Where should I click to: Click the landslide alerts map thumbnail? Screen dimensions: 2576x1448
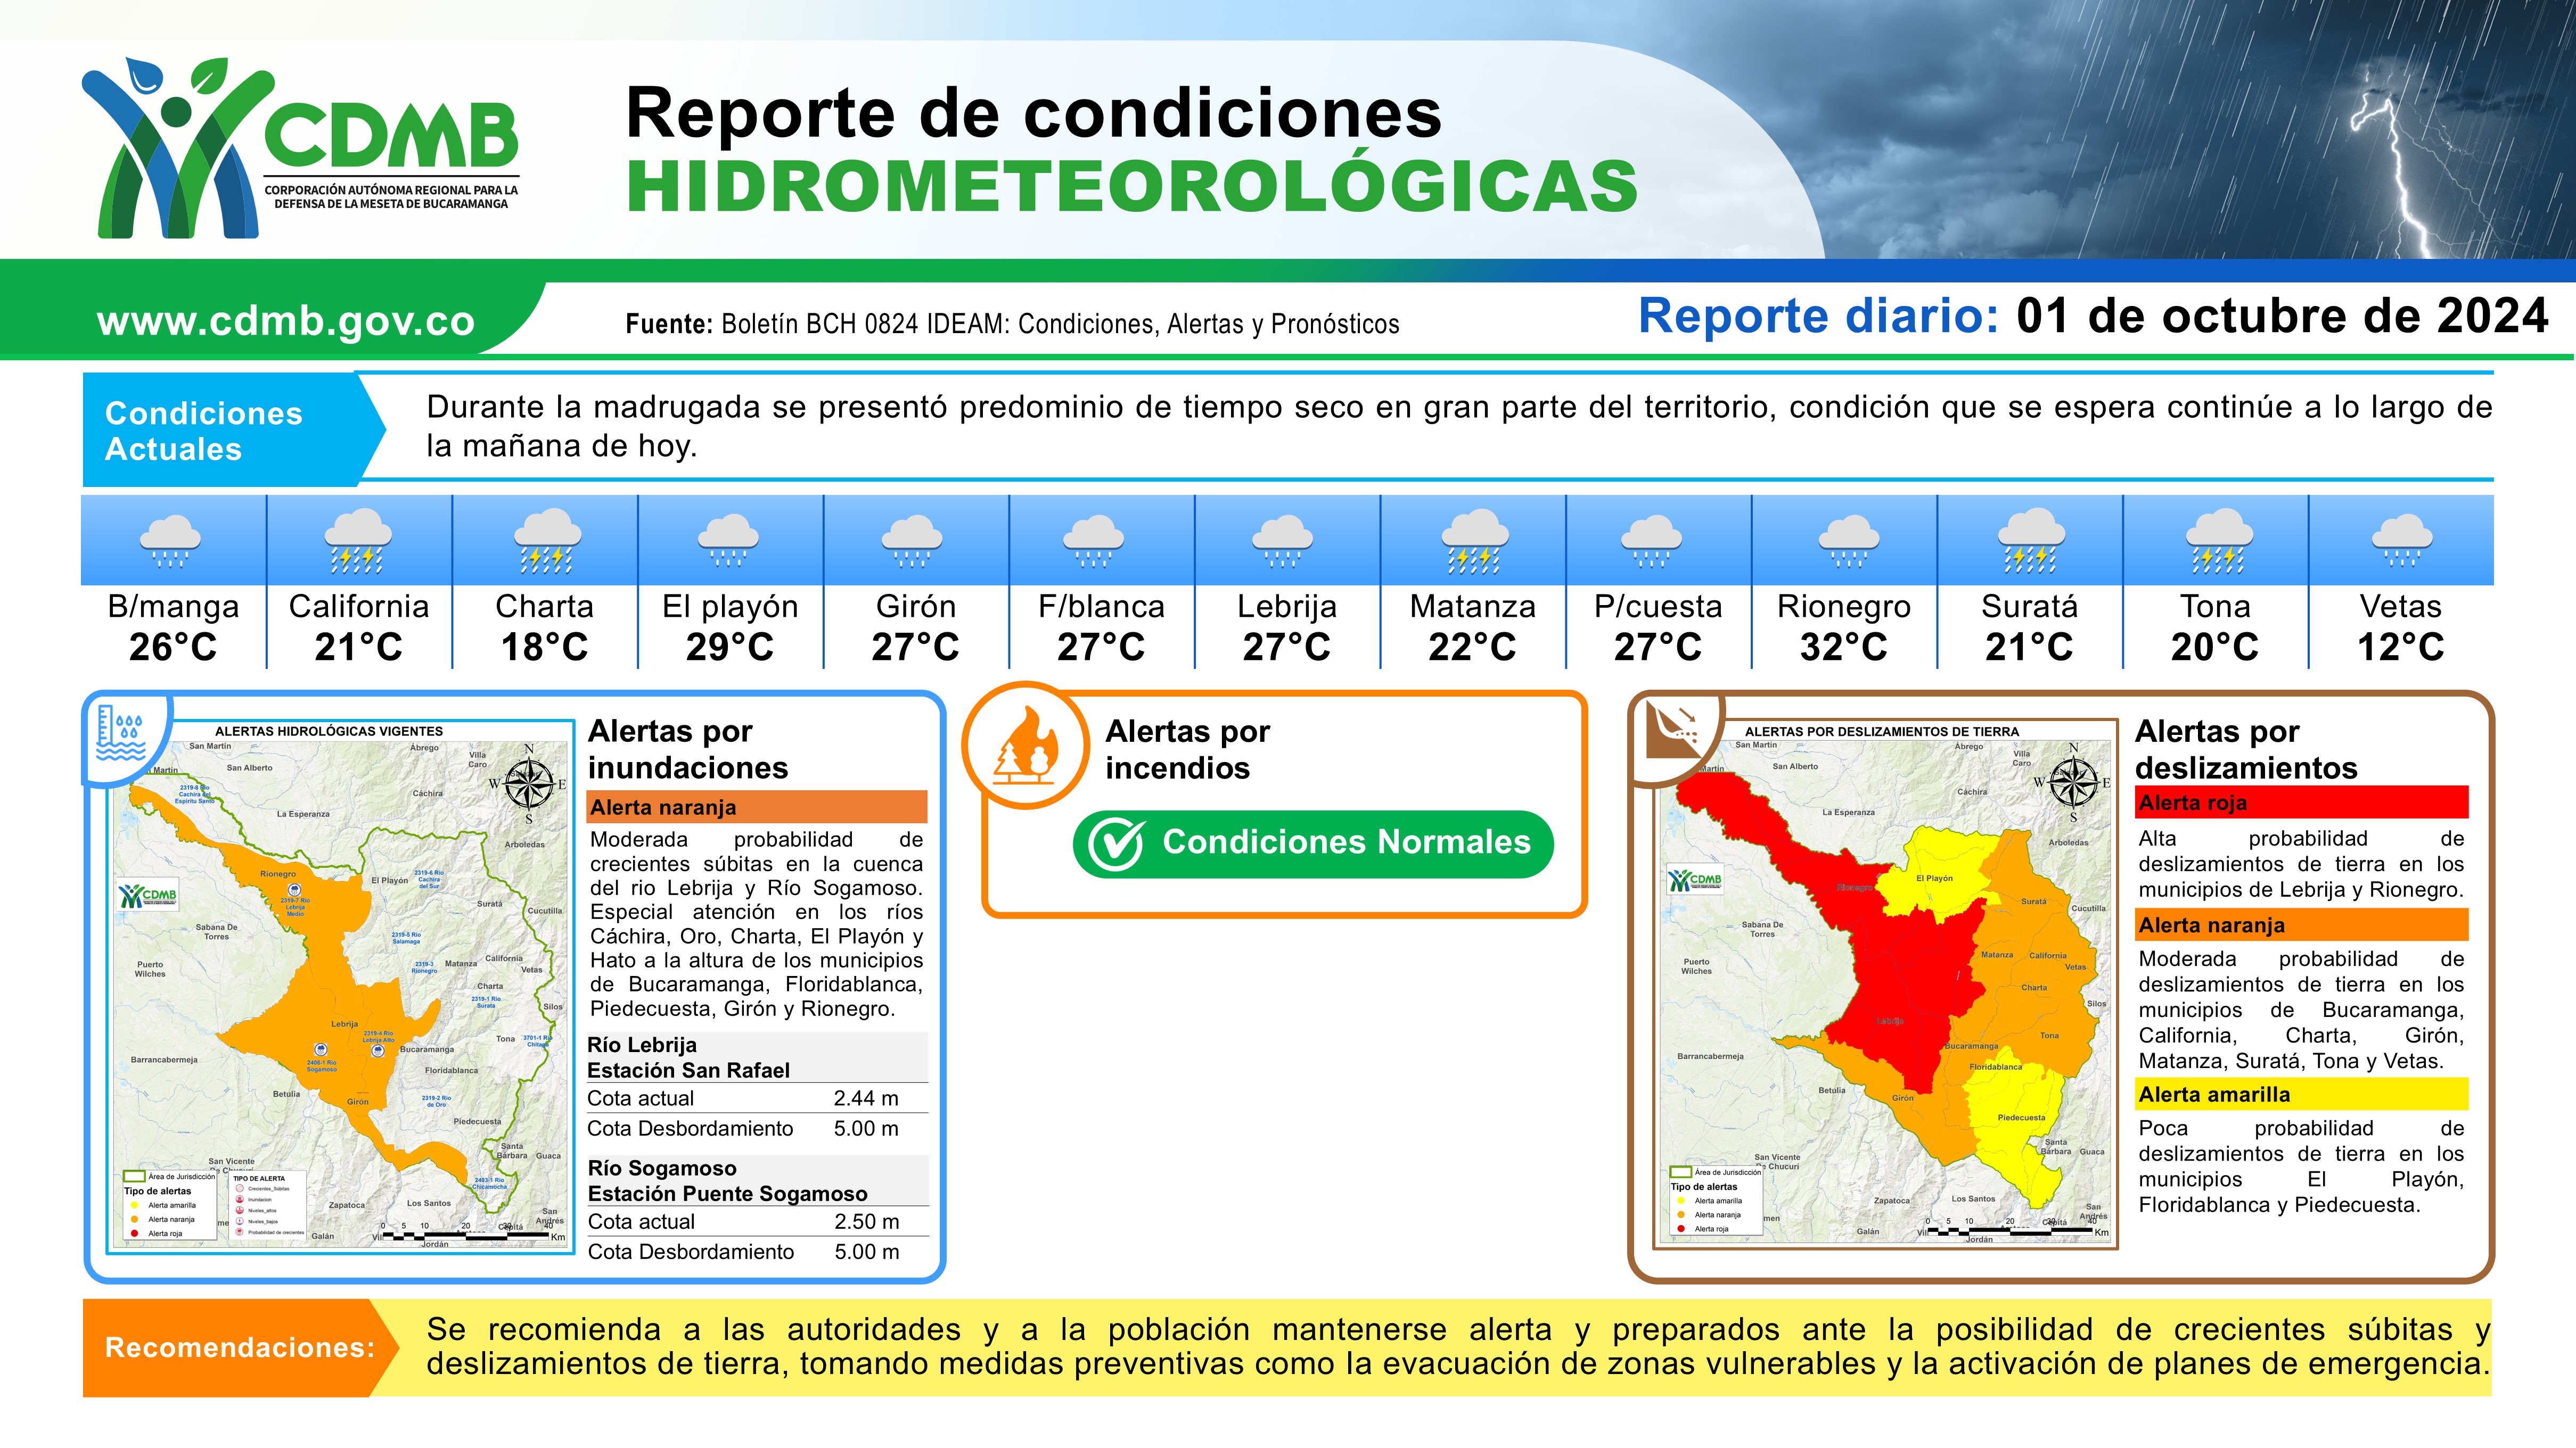1887,984
